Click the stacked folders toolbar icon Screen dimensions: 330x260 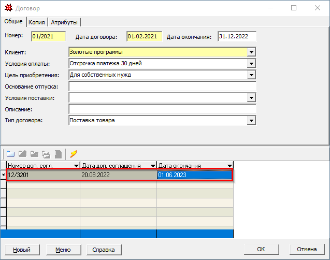coord(46,154)
